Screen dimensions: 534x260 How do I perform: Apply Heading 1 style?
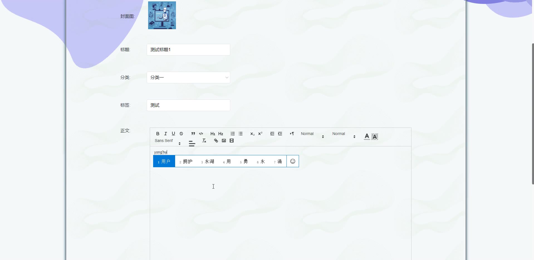(213, 134)
